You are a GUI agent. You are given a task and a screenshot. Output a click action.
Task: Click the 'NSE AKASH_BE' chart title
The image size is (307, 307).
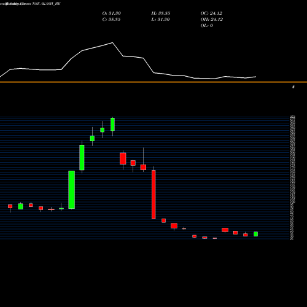click(46, 4)
